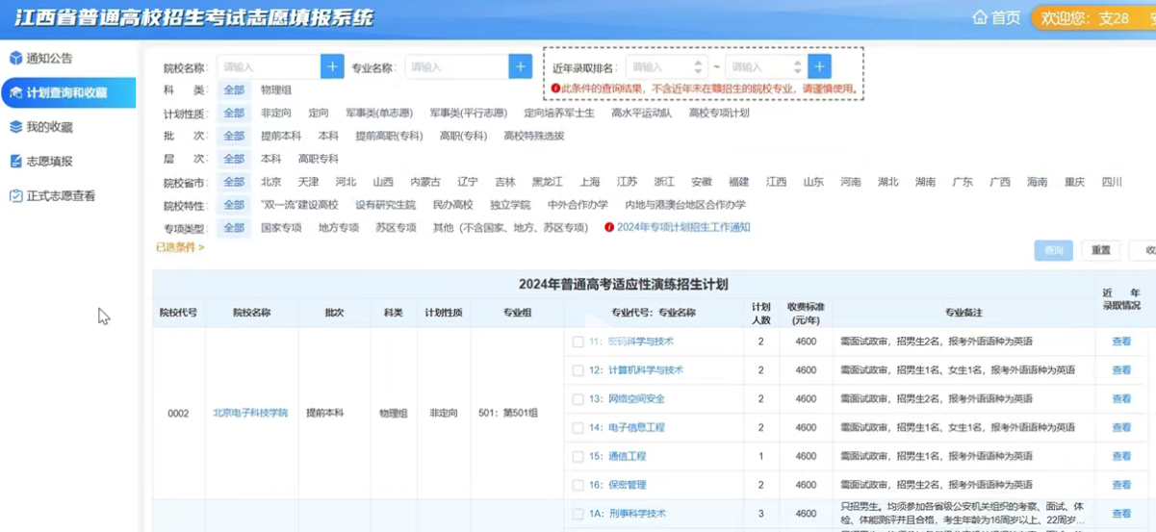Click the home icon beside 首页
This screenshot has width=1156, height=532.
[x=980, y=17]
